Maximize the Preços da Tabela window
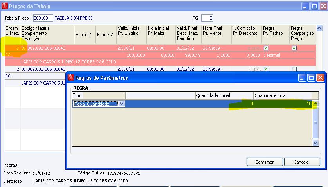 tap(314, 6)
